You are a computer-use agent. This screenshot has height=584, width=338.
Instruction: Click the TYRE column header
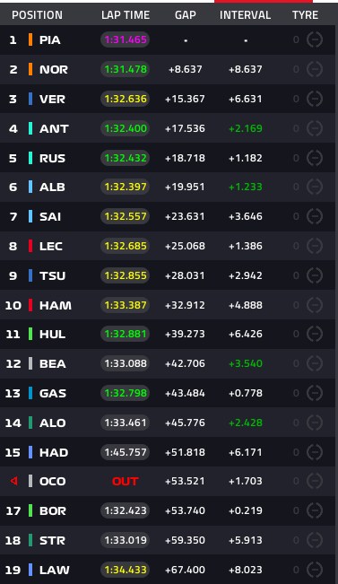pos(305,15)
